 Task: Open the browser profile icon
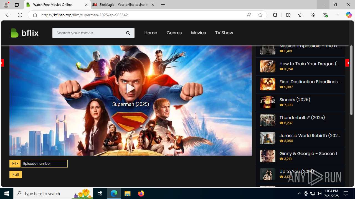(6, 5)
